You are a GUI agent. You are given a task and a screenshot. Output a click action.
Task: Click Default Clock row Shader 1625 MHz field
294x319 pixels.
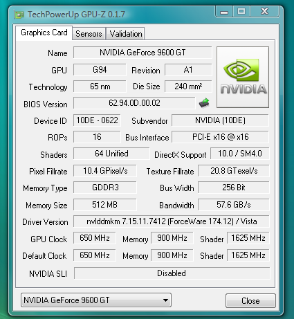(248, 255)
